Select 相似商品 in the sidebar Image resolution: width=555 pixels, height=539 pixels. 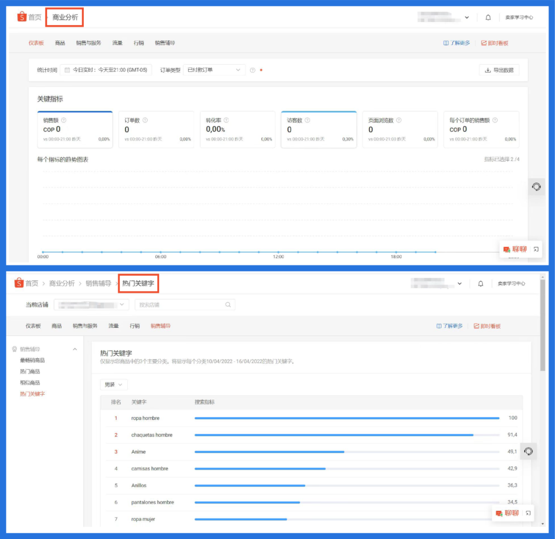(30, 382)
